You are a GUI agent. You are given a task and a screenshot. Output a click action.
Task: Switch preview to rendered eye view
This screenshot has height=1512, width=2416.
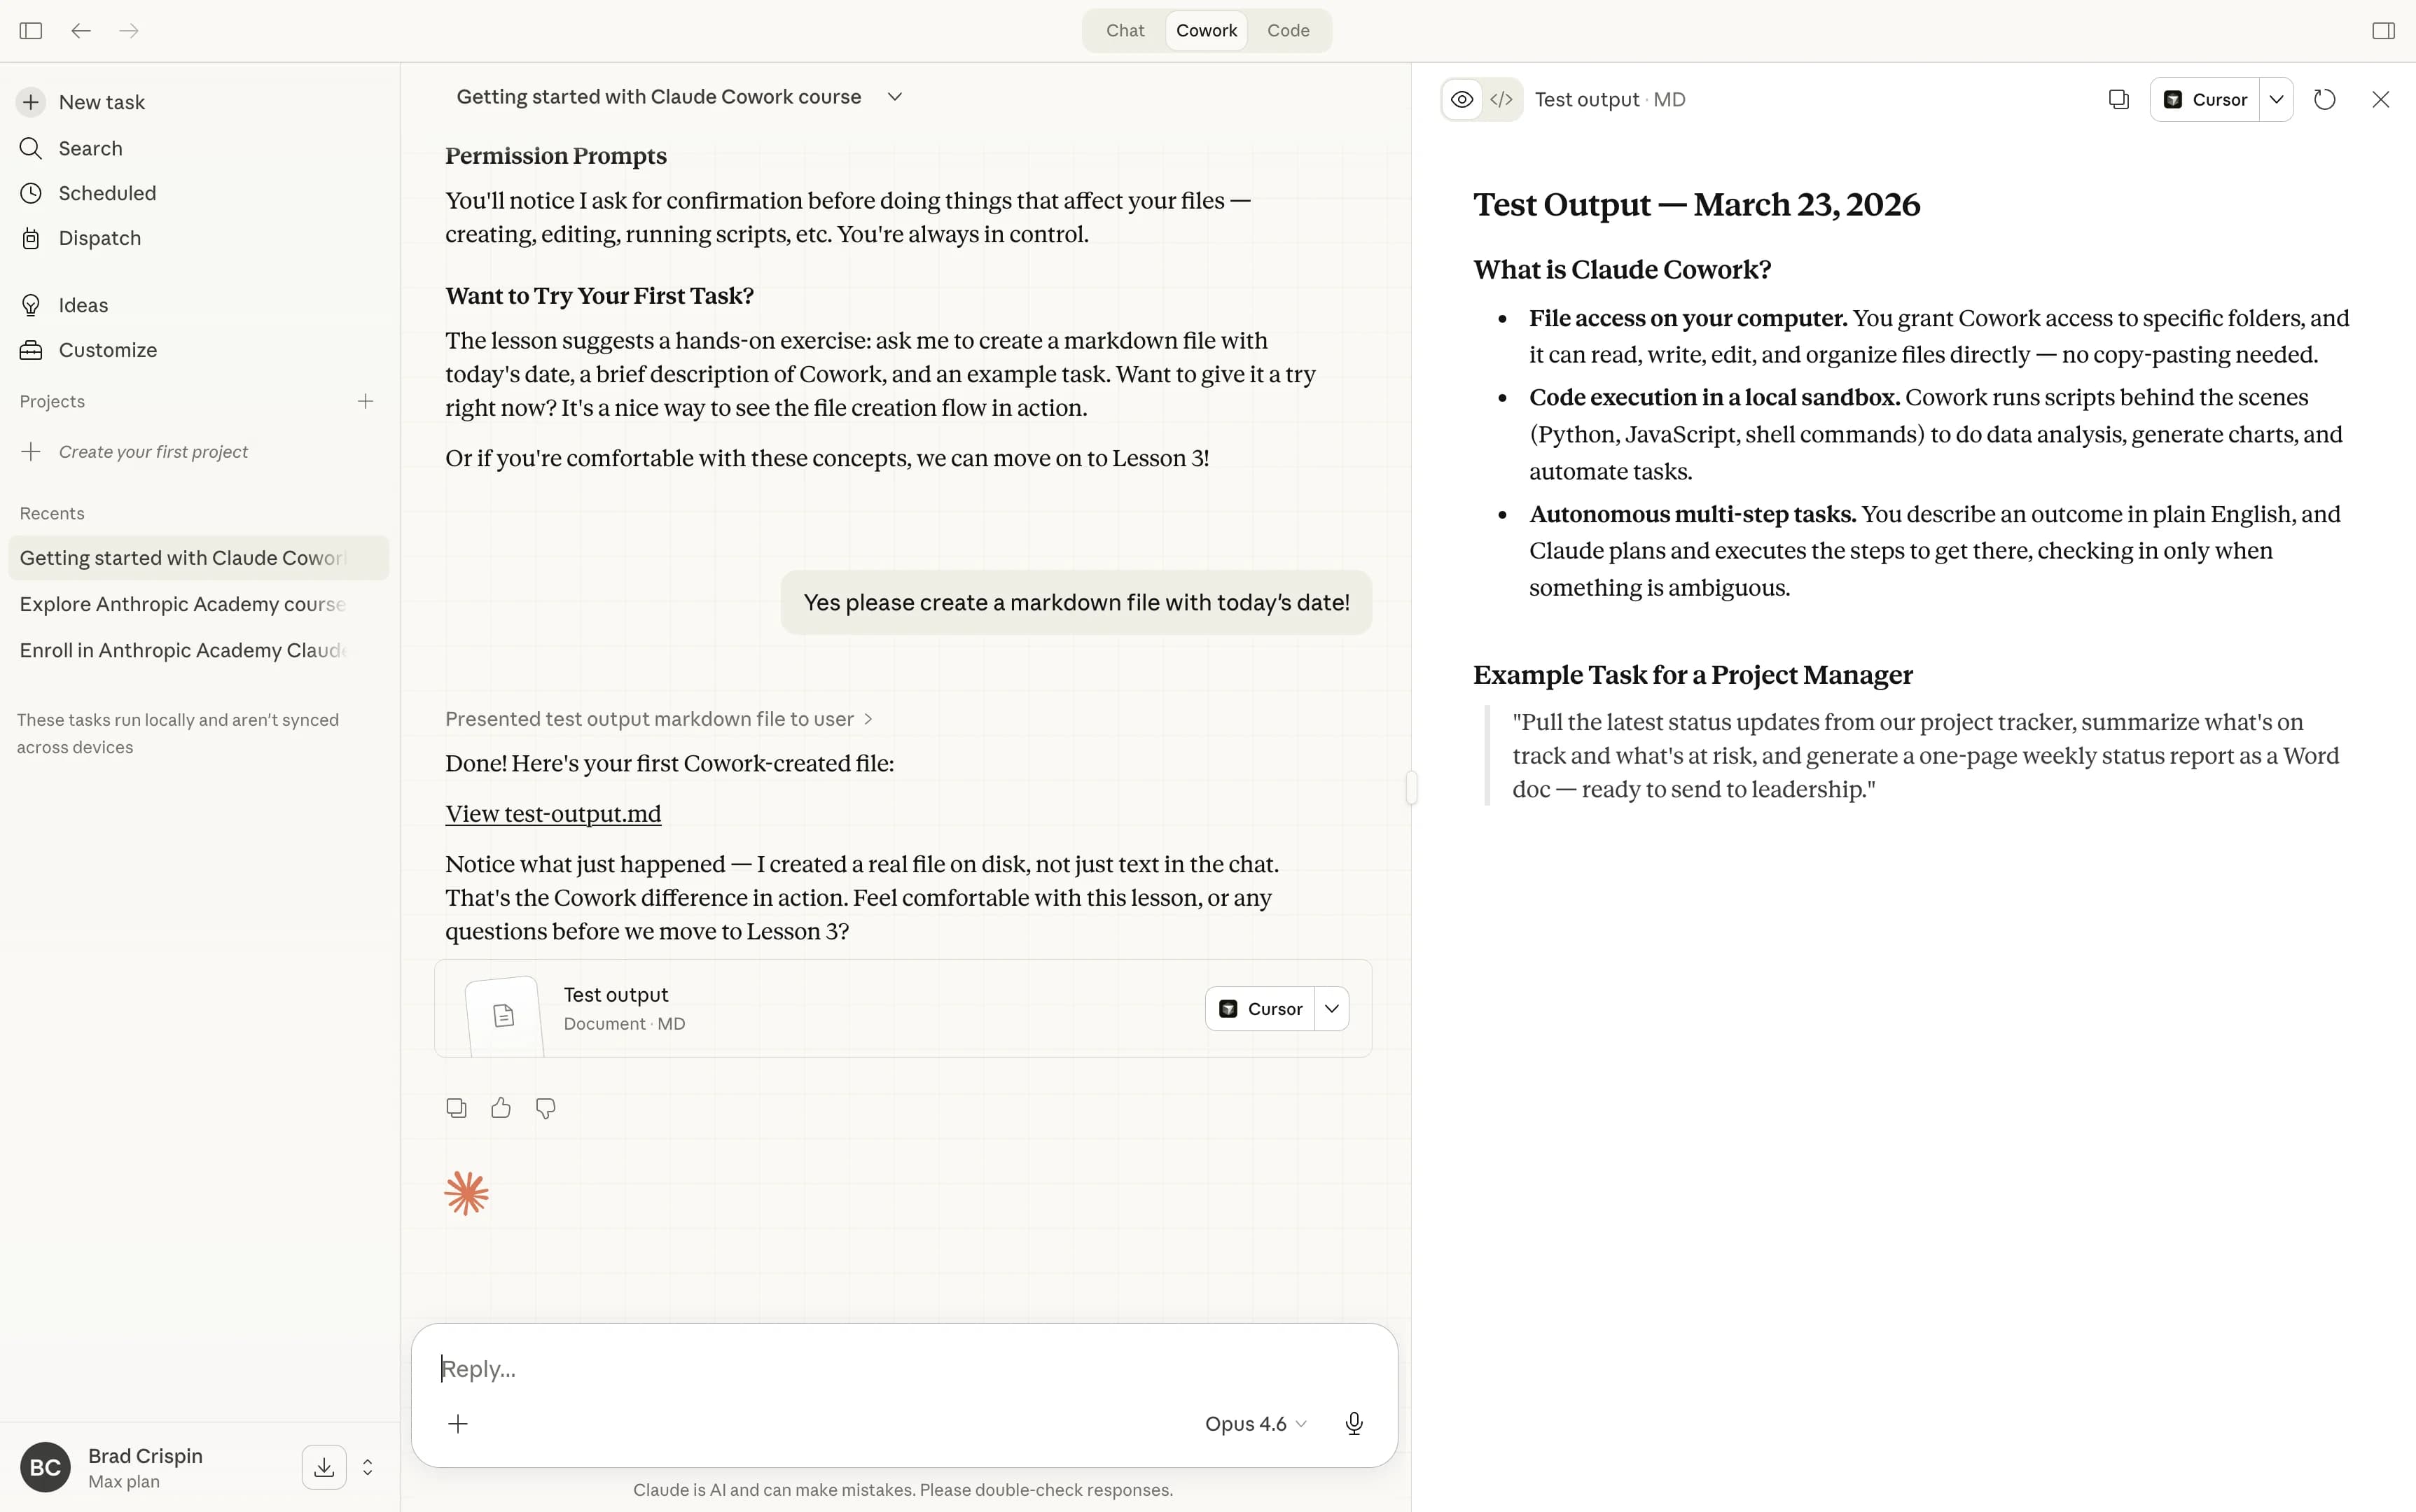[x=1462, y=99]
